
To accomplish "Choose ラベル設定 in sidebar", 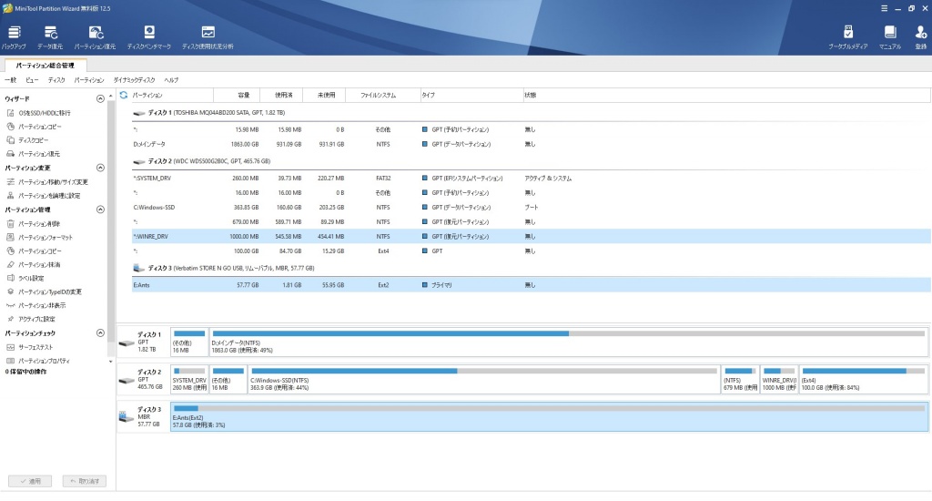I will point(25,278).
